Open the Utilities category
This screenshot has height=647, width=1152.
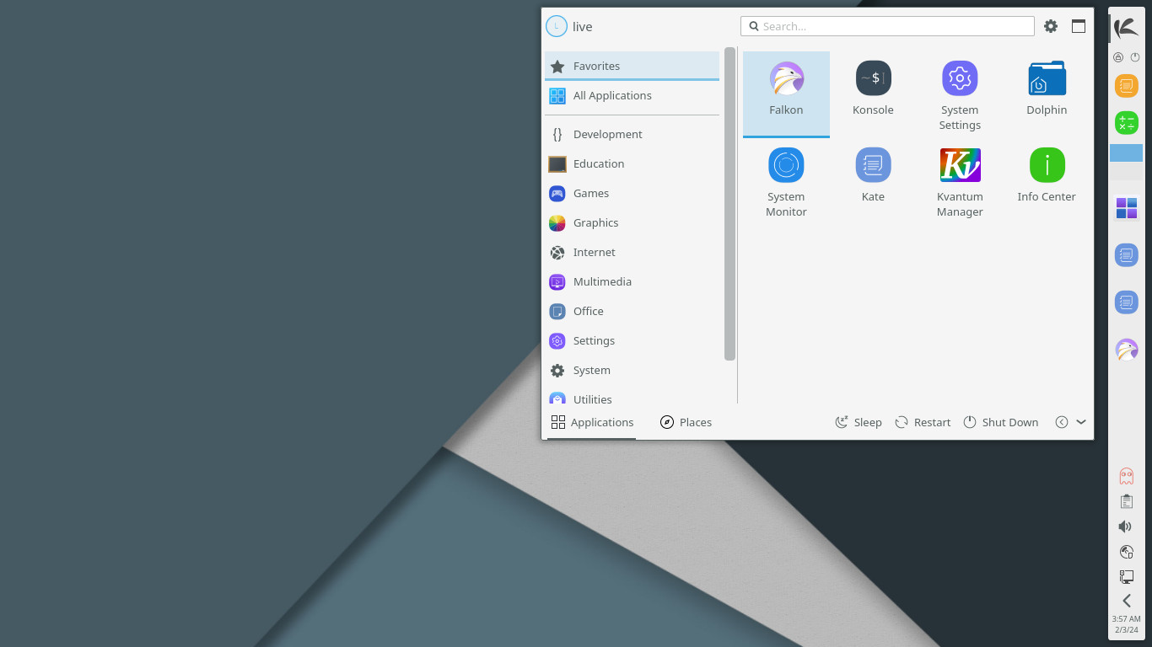pos(632,398)
